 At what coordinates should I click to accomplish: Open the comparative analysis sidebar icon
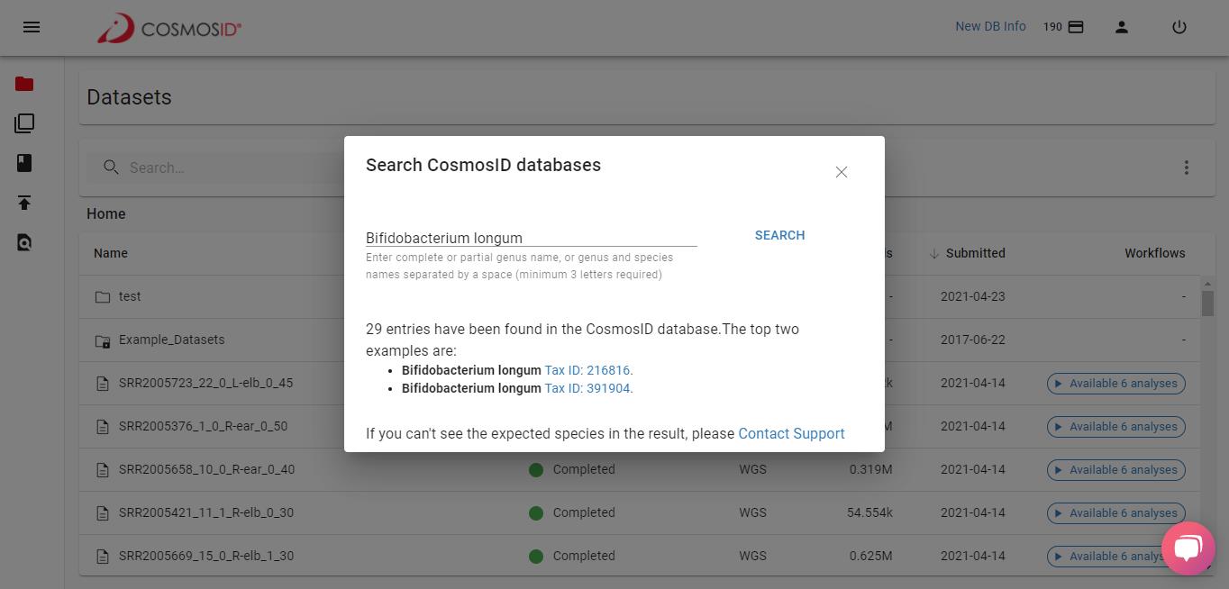tap(24, 123)
